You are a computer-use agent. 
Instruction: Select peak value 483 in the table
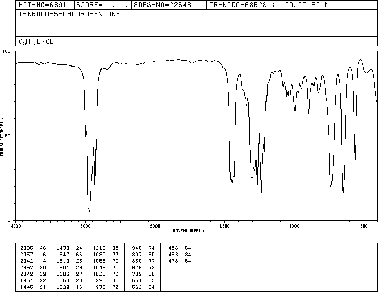173,255
